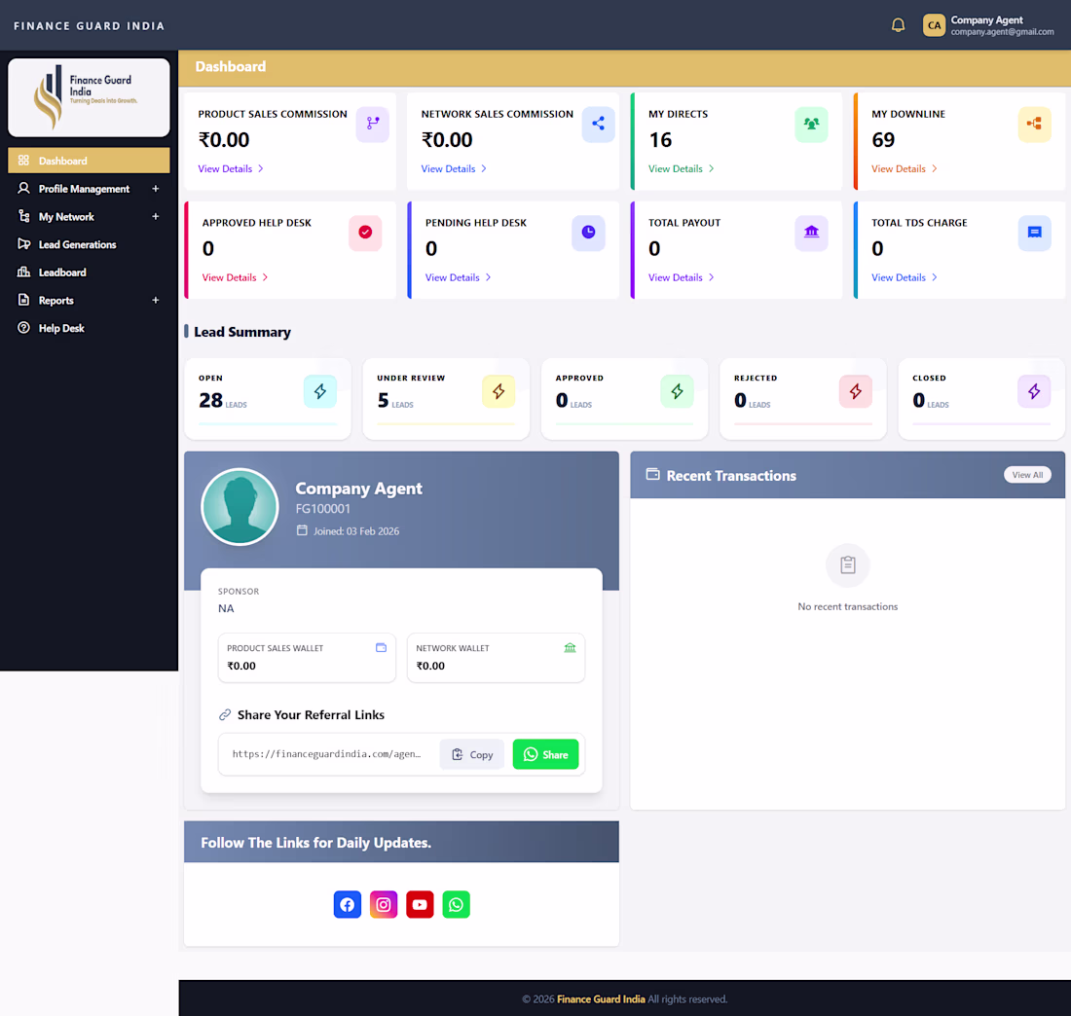This screenshot has height=1016, width=1071.
Task: Click the Total TDS Charge message icon
Action: pyautogui.click(x=1034, y=233)
